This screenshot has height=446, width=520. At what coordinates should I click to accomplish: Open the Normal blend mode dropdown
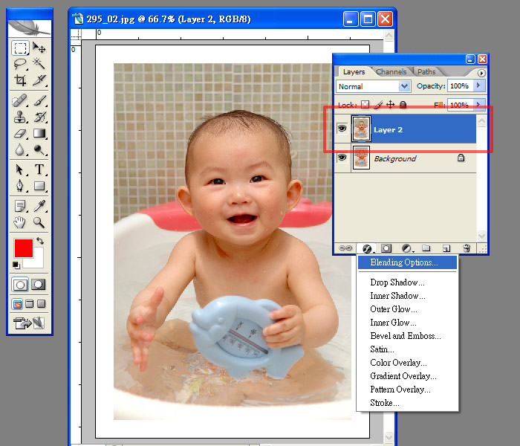click(373, 87)
